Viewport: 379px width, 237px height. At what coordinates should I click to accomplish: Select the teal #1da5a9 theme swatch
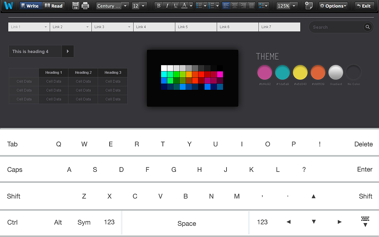pyautogui.click(x=282, y=72)
